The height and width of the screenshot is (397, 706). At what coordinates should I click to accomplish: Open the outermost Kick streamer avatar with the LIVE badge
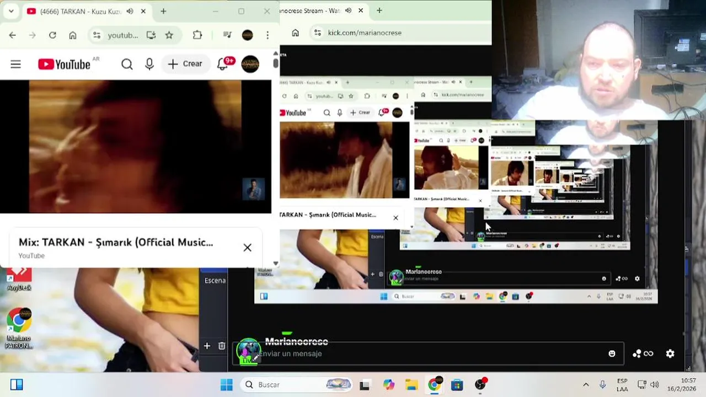248,351
